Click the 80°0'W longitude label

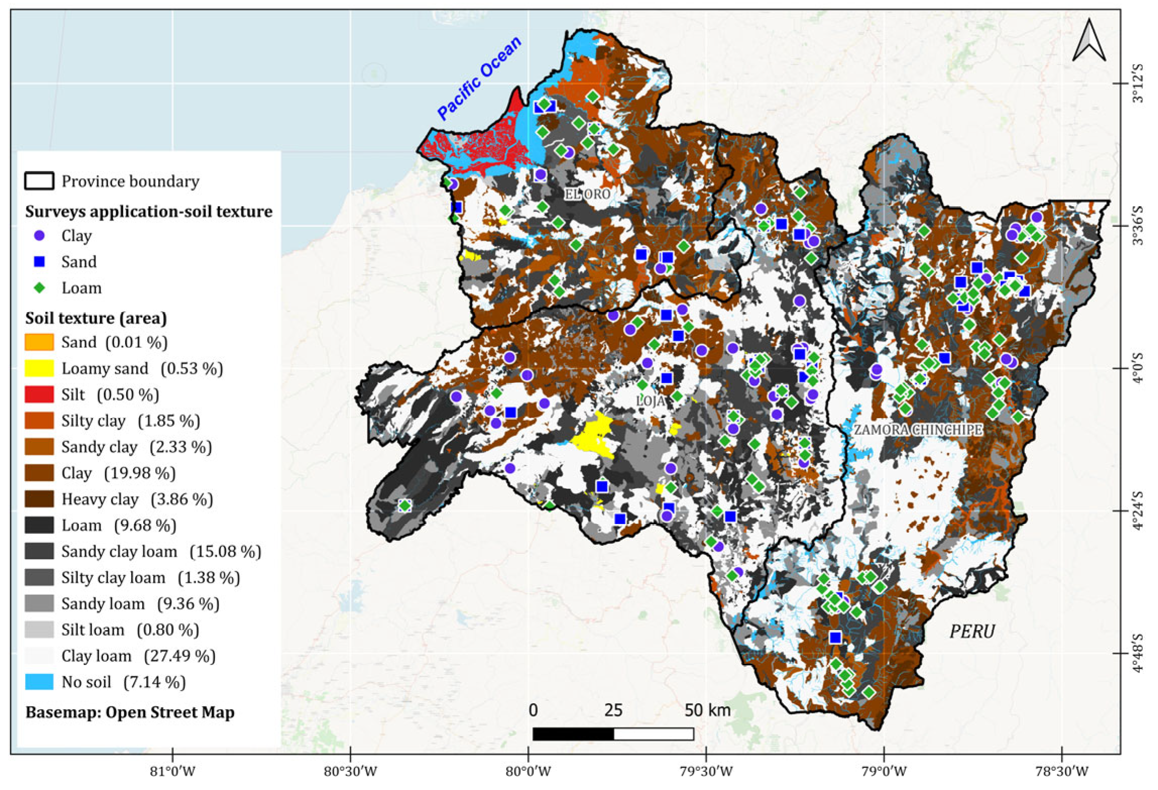(528, 771)
